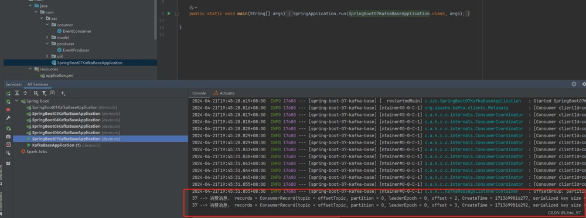
Task: Click the Group By icon in the Services toolbar
Action: (36, 93)
